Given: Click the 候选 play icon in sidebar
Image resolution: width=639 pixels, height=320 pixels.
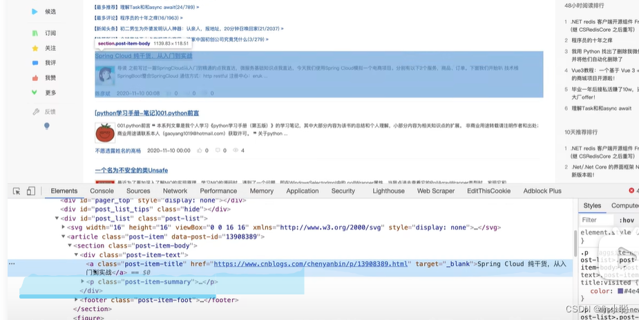Looking at the screenshot, I should 35,12.
